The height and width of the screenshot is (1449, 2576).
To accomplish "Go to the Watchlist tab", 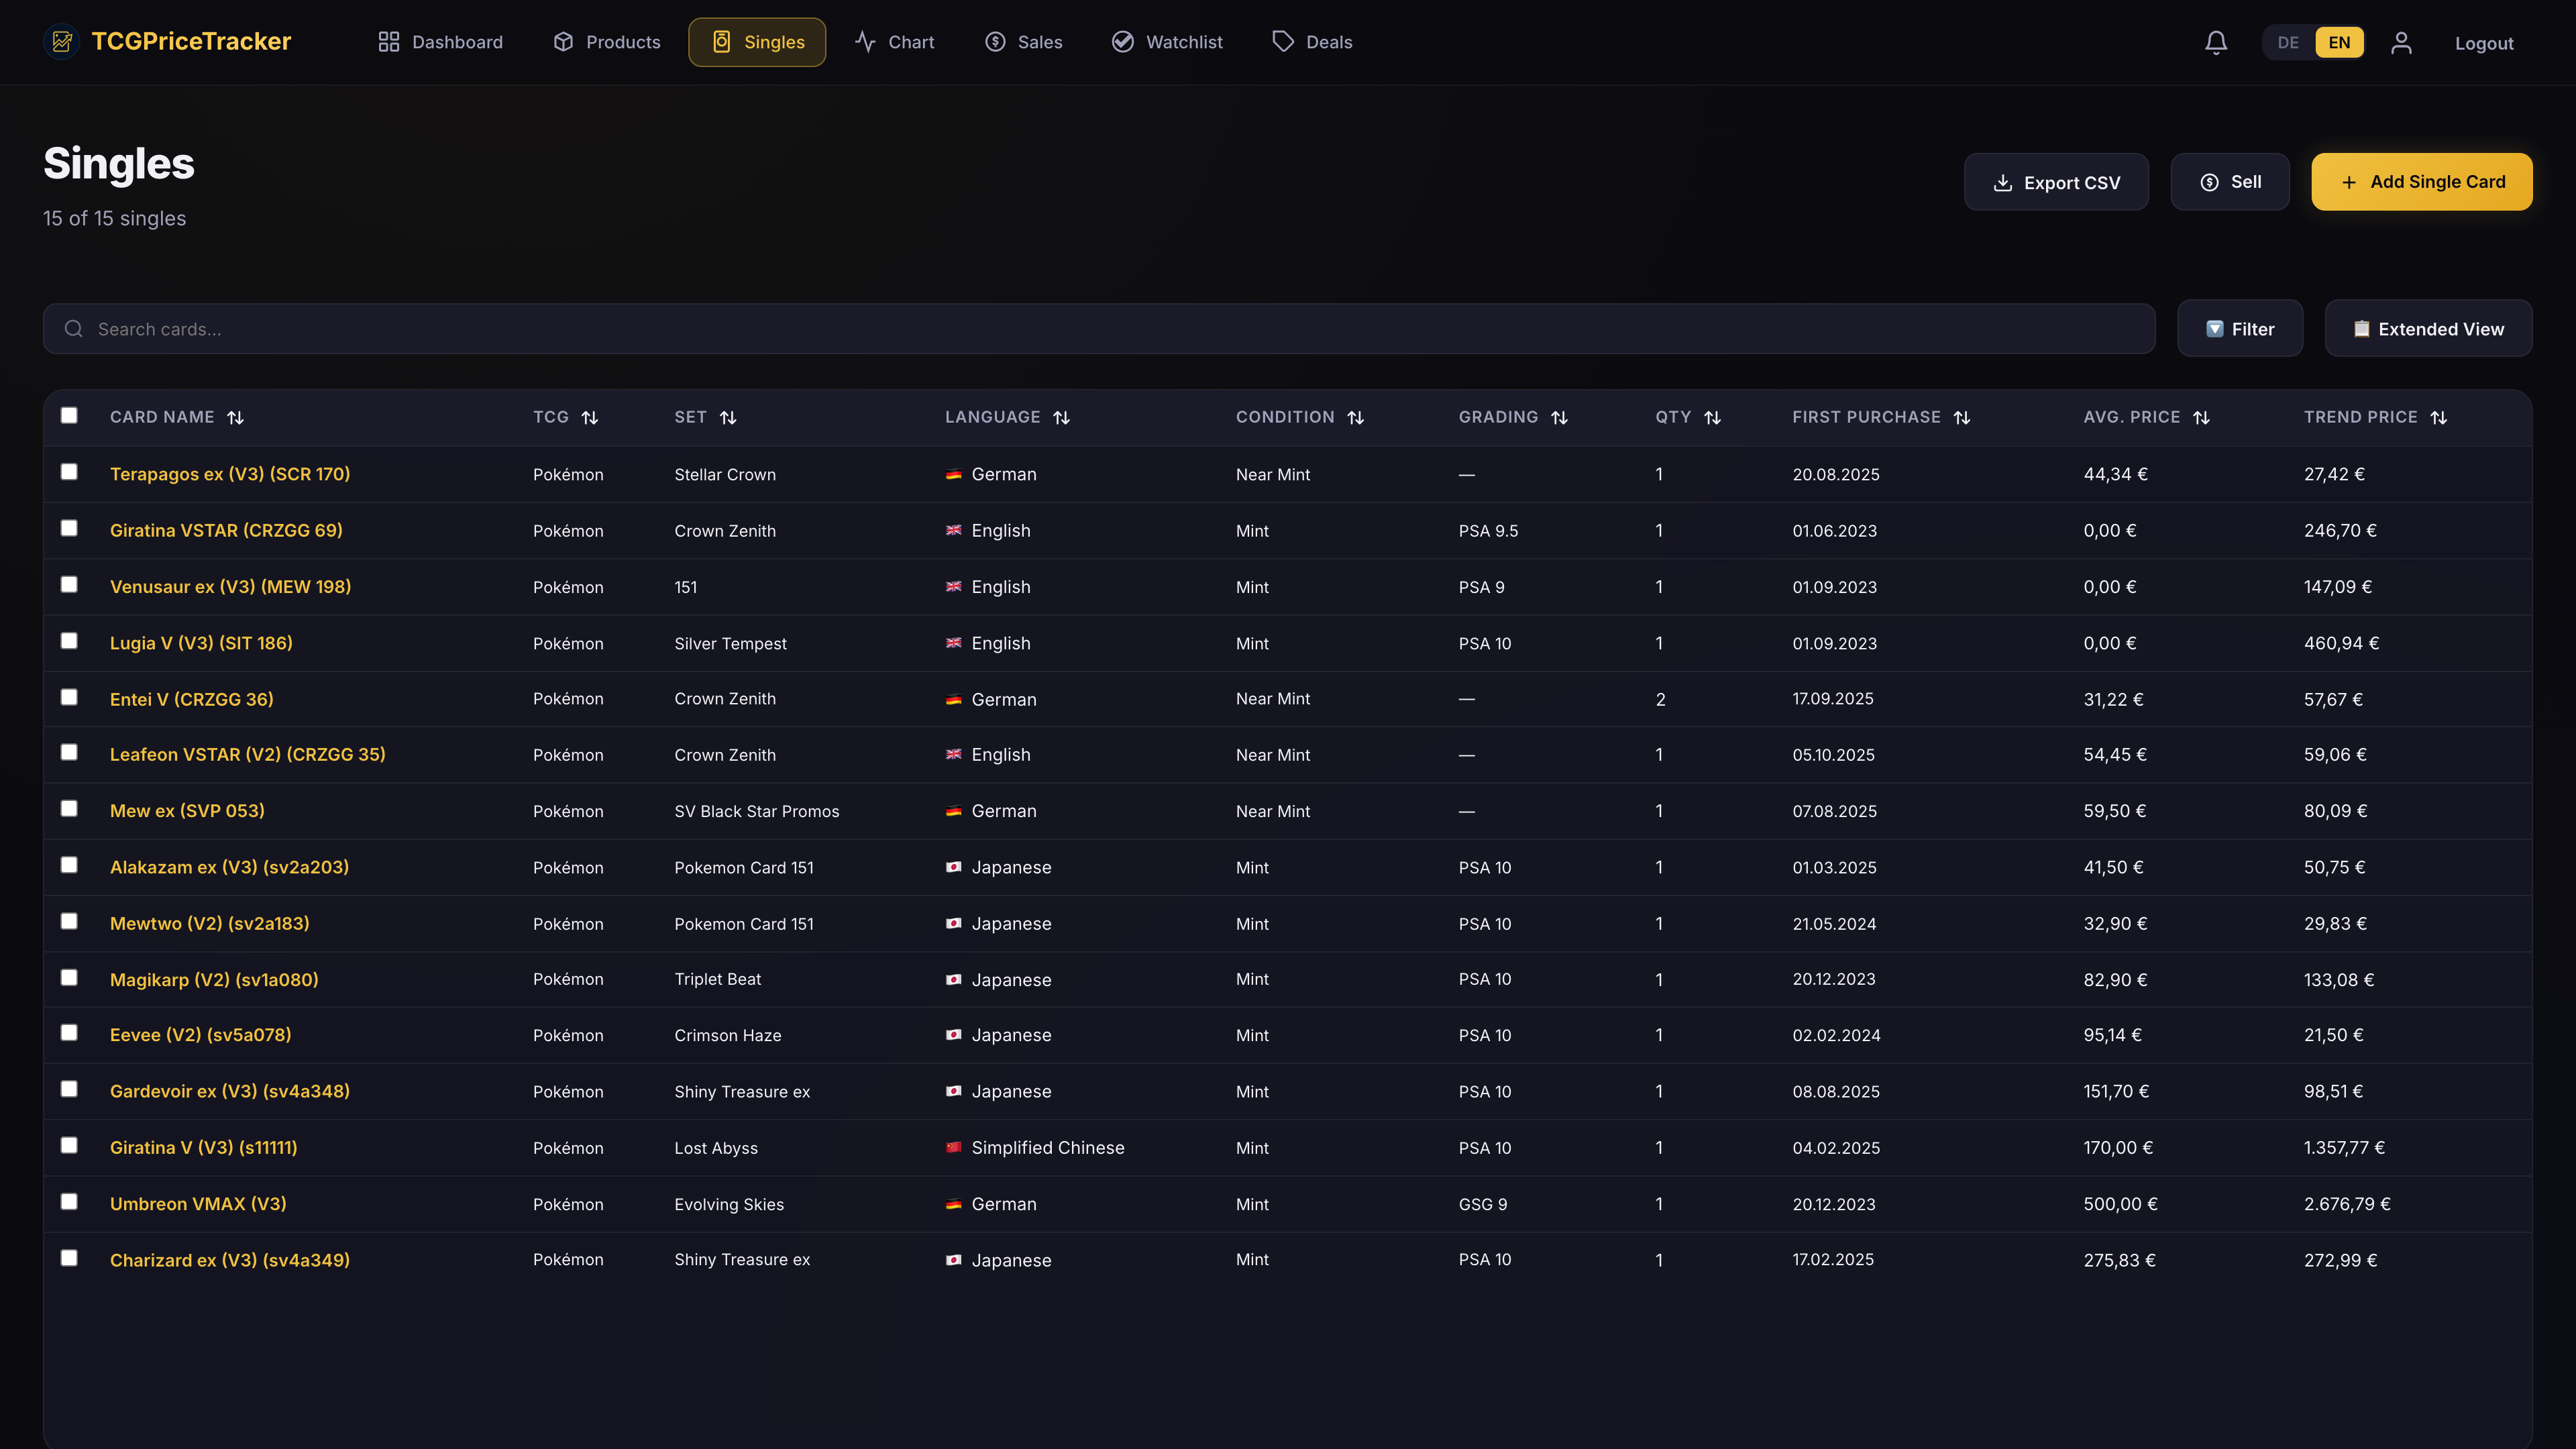I will pyautogui.click(x=1167, y=42).
